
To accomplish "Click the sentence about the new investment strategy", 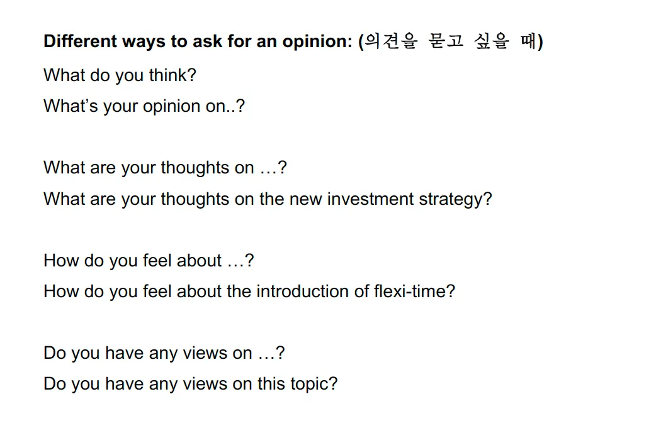I will tap(268, 199).
